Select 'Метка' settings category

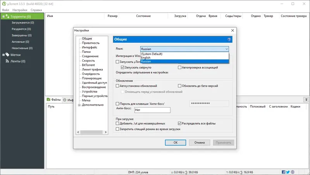[x=86, y=100]
